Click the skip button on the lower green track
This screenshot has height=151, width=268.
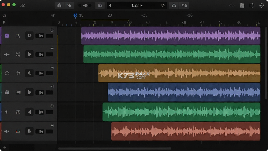40,112
